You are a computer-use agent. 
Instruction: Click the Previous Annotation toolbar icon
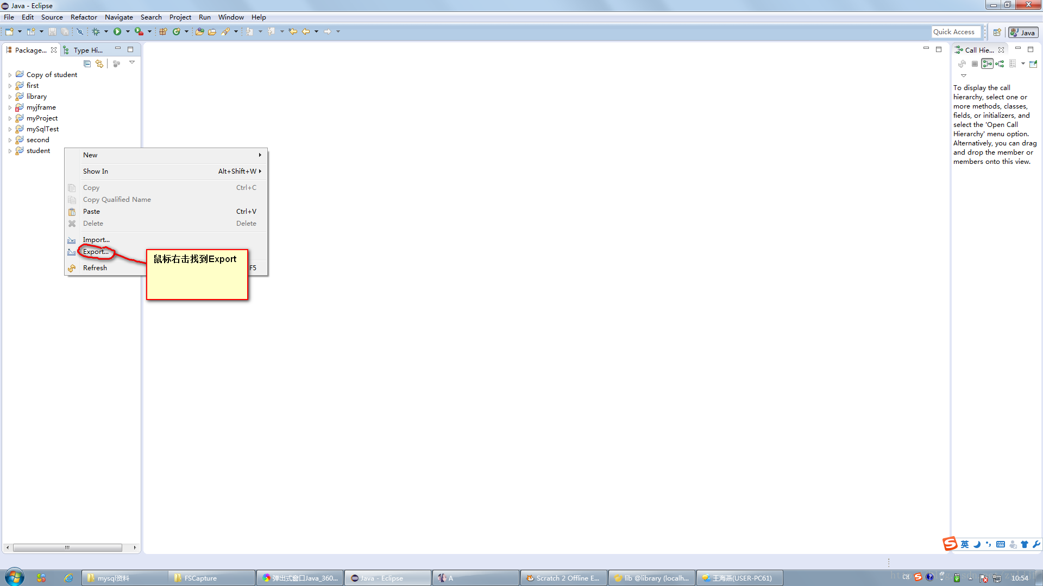271,31
